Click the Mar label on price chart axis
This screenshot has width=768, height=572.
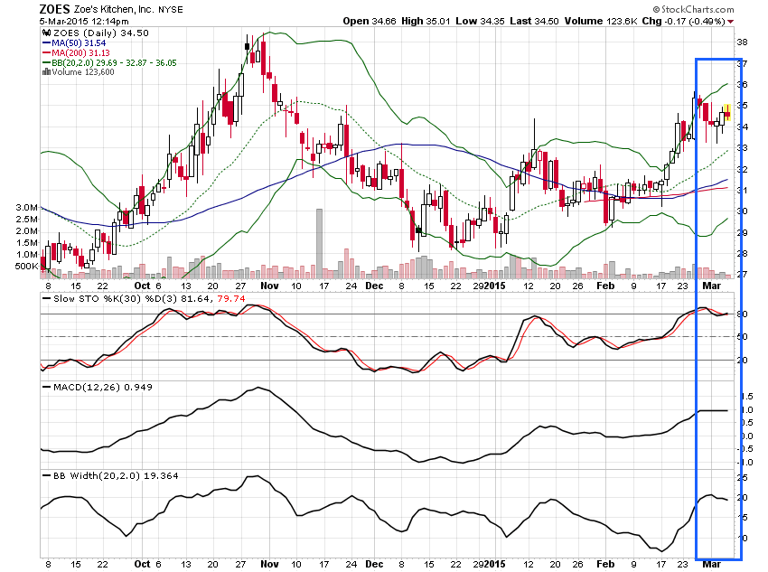pyautogui.click(x=711, y=286)
